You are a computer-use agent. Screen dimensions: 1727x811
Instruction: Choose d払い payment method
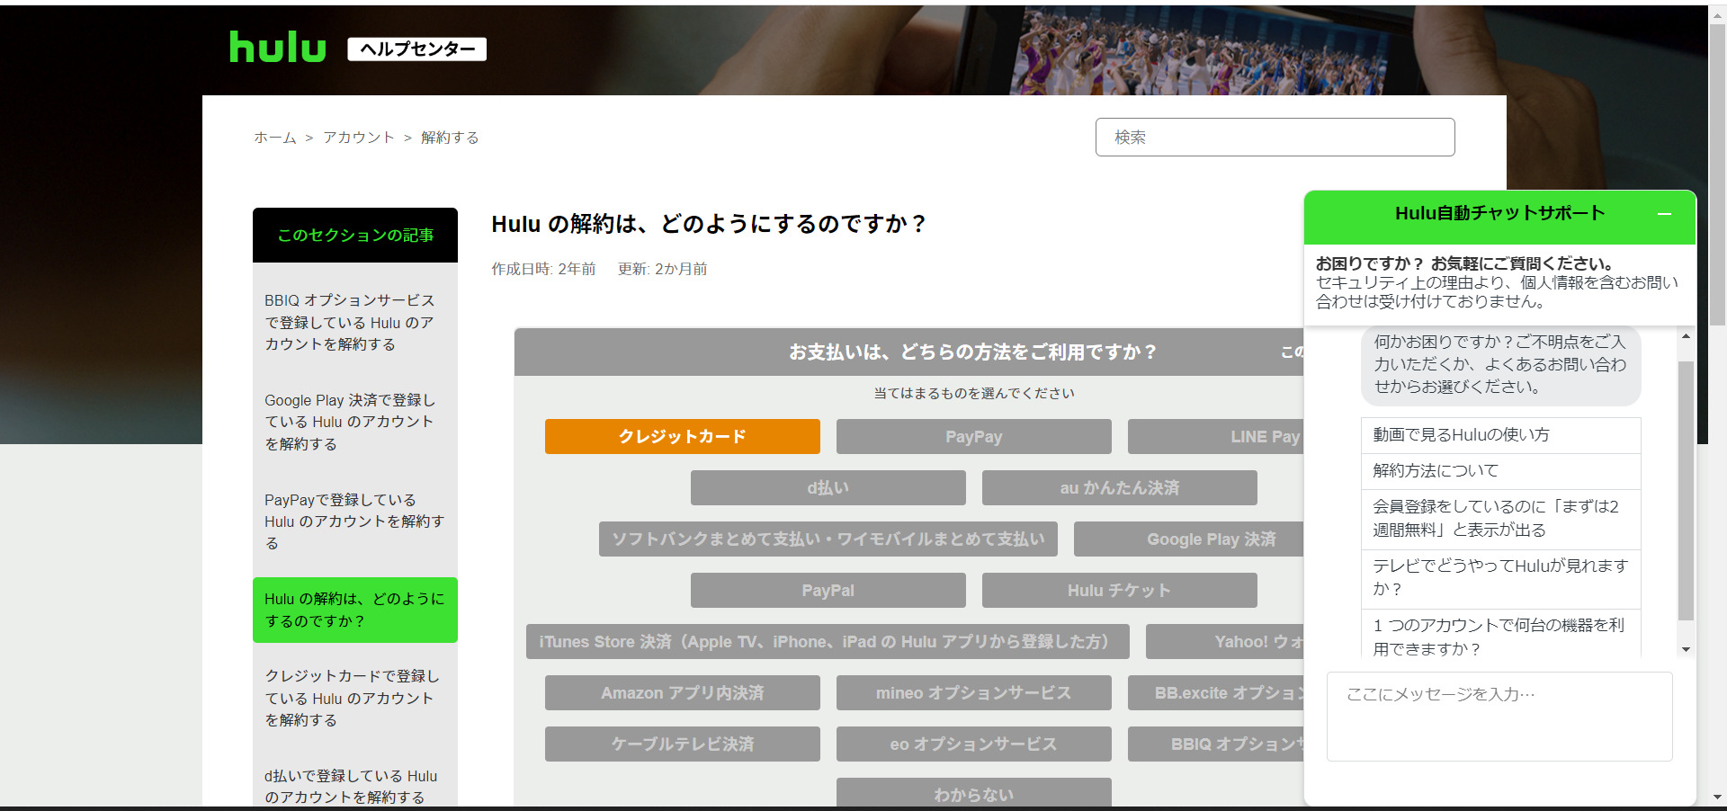coord(828,487)
